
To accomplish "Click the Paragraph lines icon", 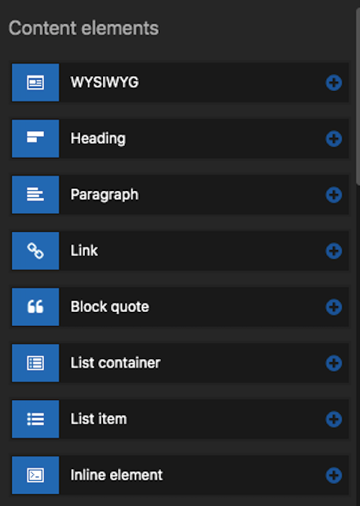I will (x=35, y=195).
